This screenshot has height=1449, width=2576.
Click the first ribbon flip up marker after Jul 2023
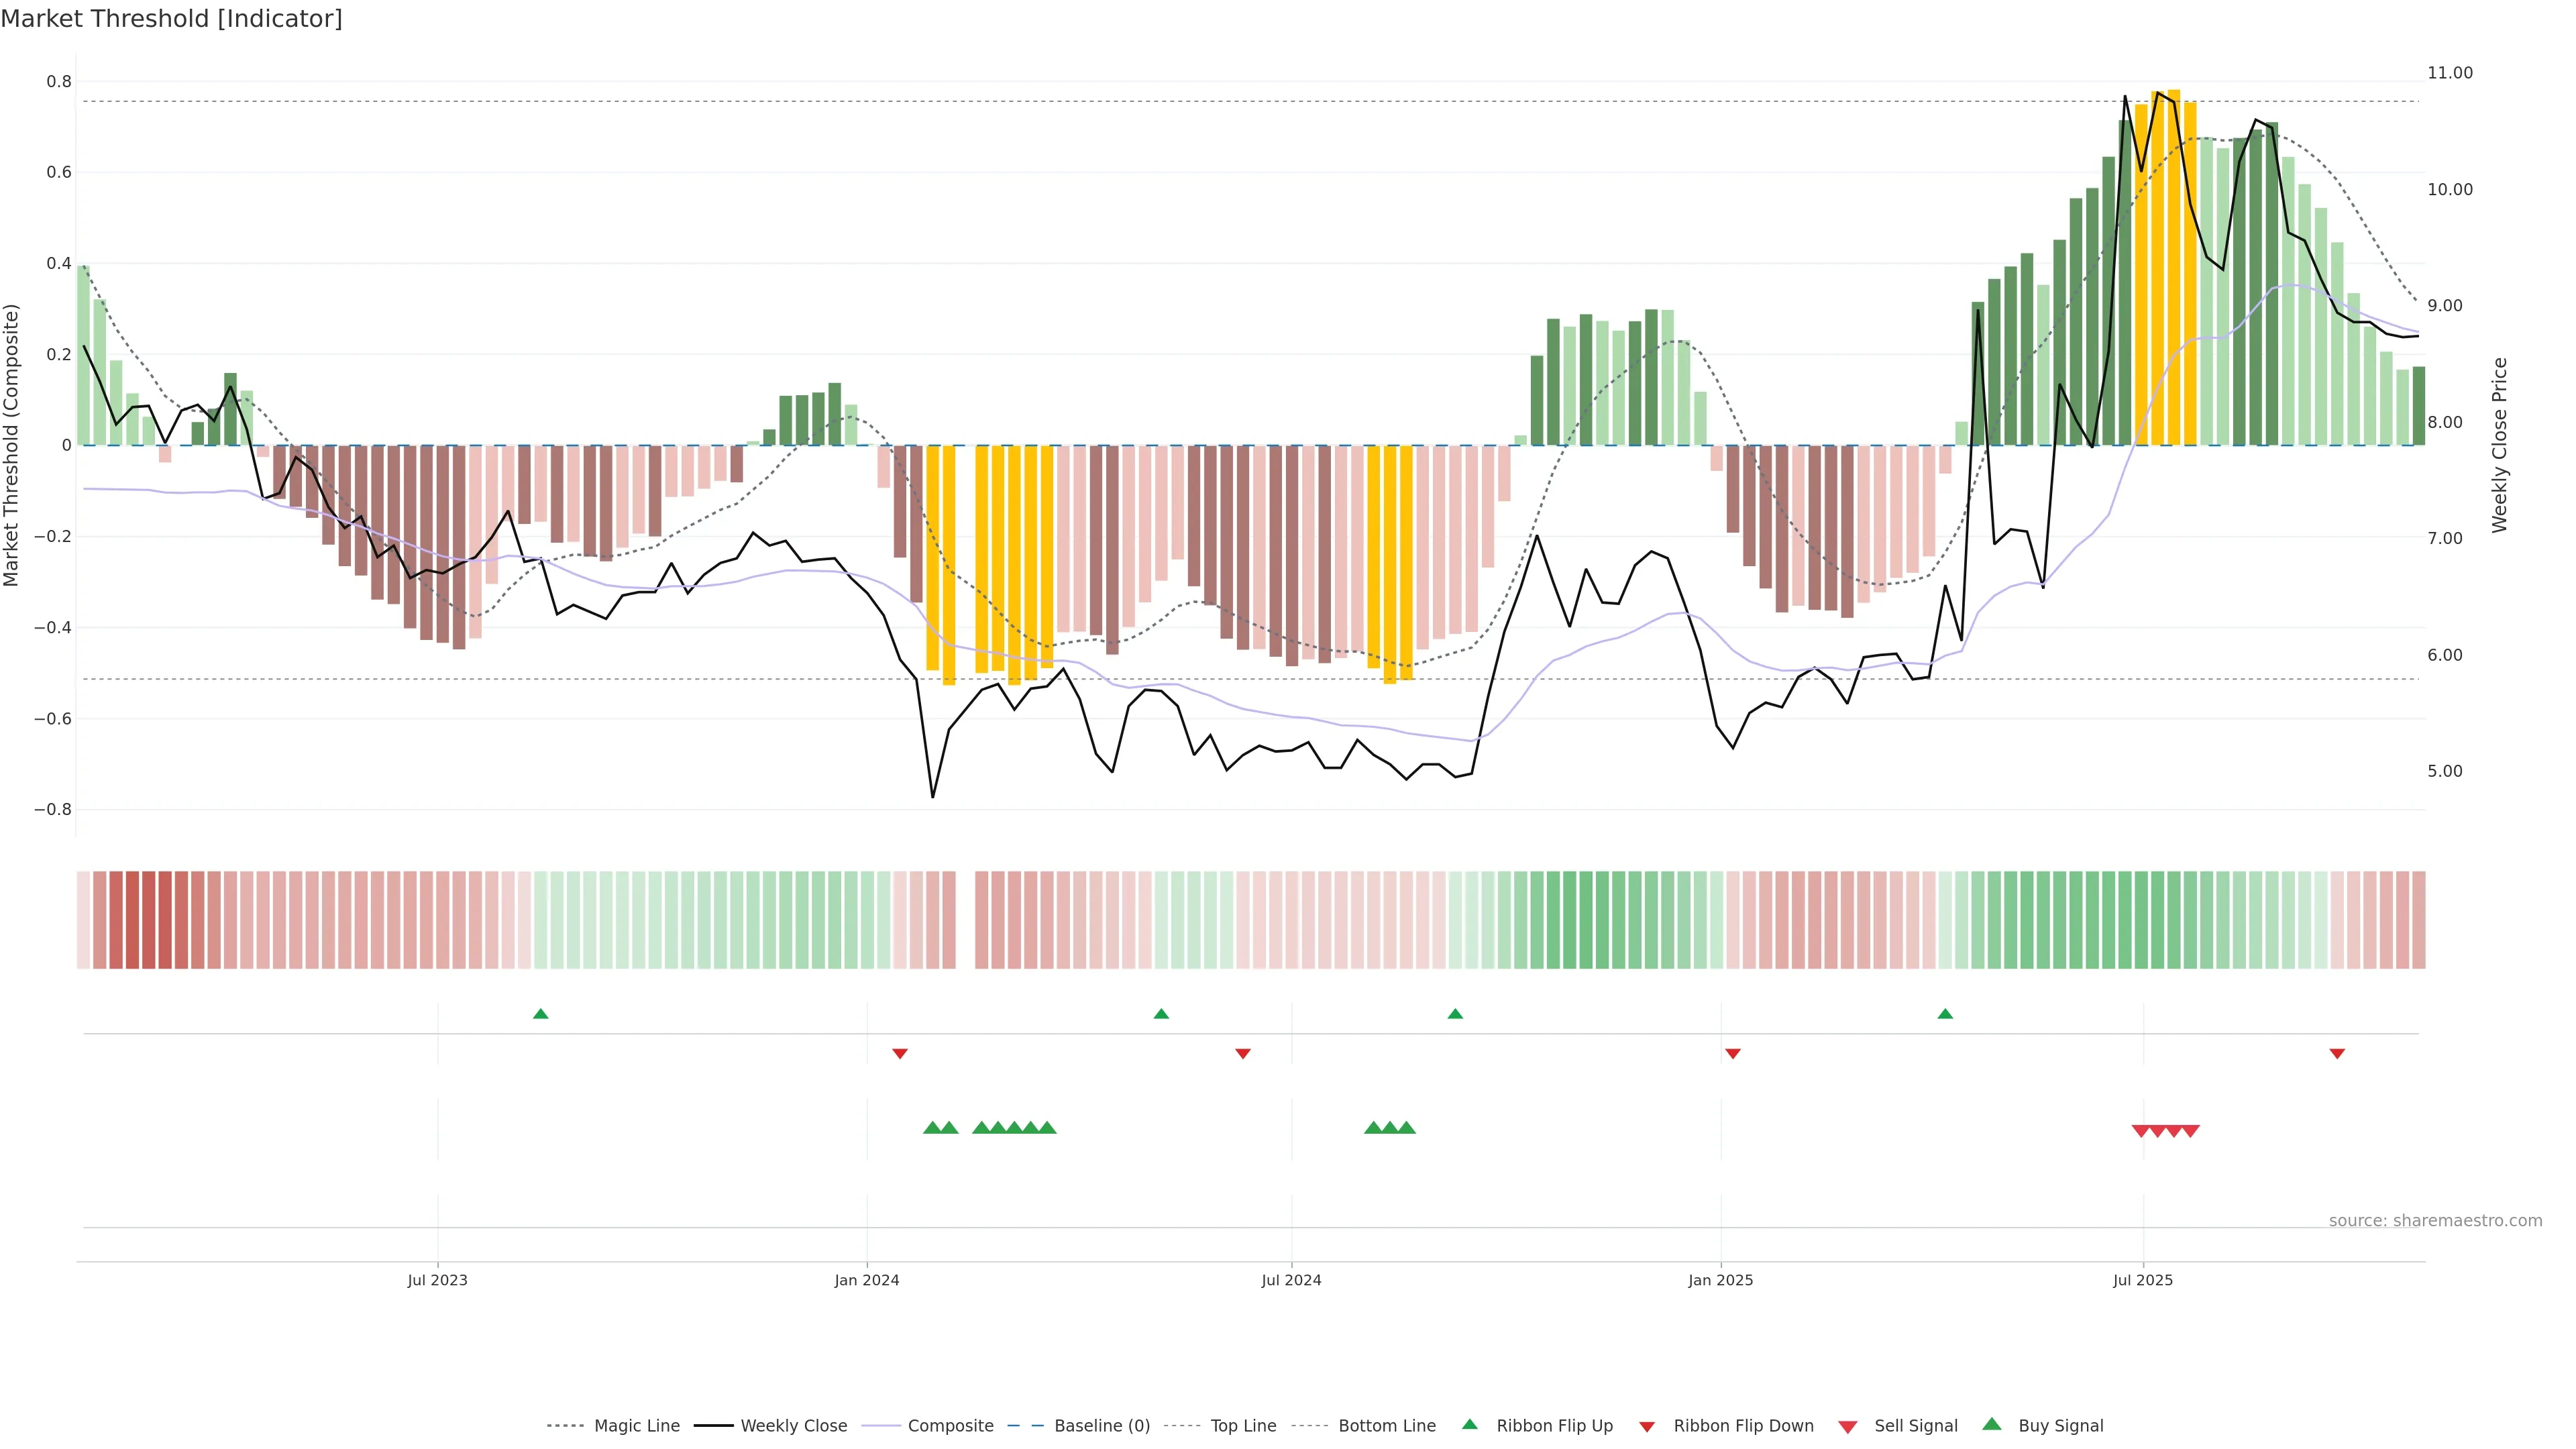click(541, 1014)
